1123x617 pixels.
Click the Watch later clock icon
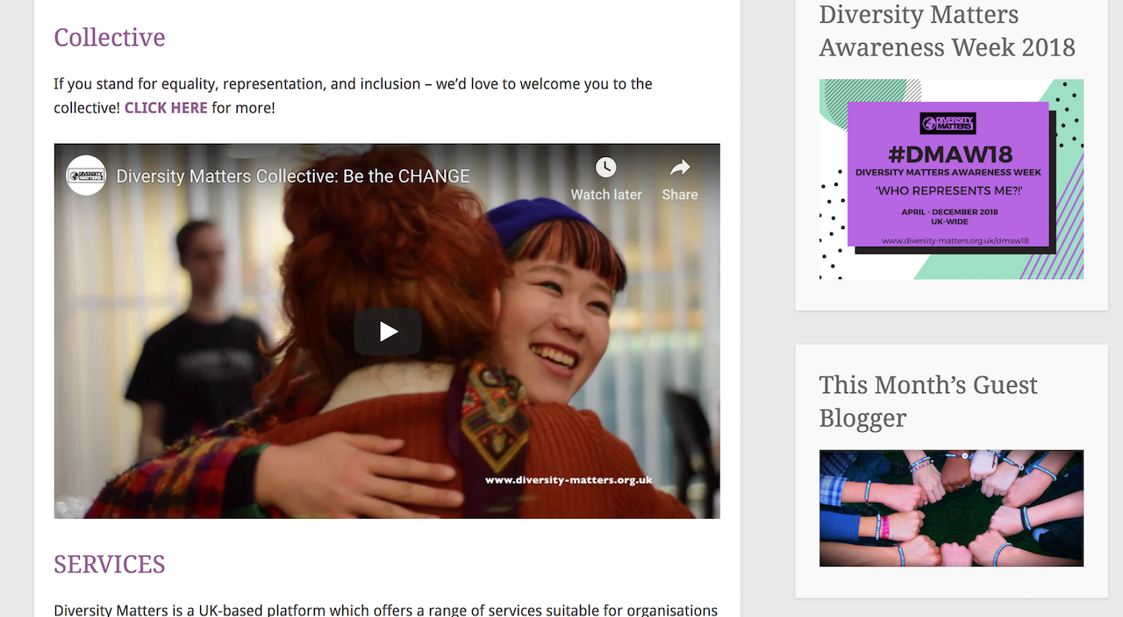coord(605,167)
